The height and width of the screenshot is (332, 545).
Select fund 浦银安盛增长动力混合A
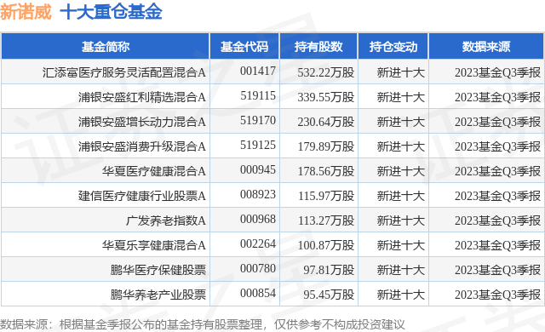coord(142,122)
